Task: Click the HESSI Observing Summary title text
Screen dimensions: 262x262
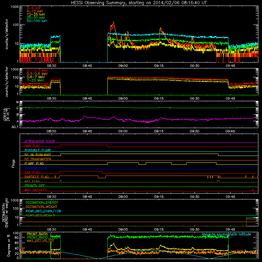Action: (139, 3)
